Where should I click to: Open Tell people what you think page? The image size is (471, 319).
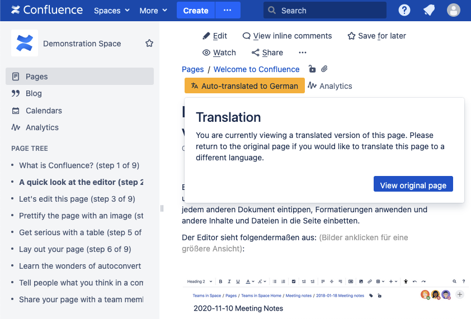(81, 283)
